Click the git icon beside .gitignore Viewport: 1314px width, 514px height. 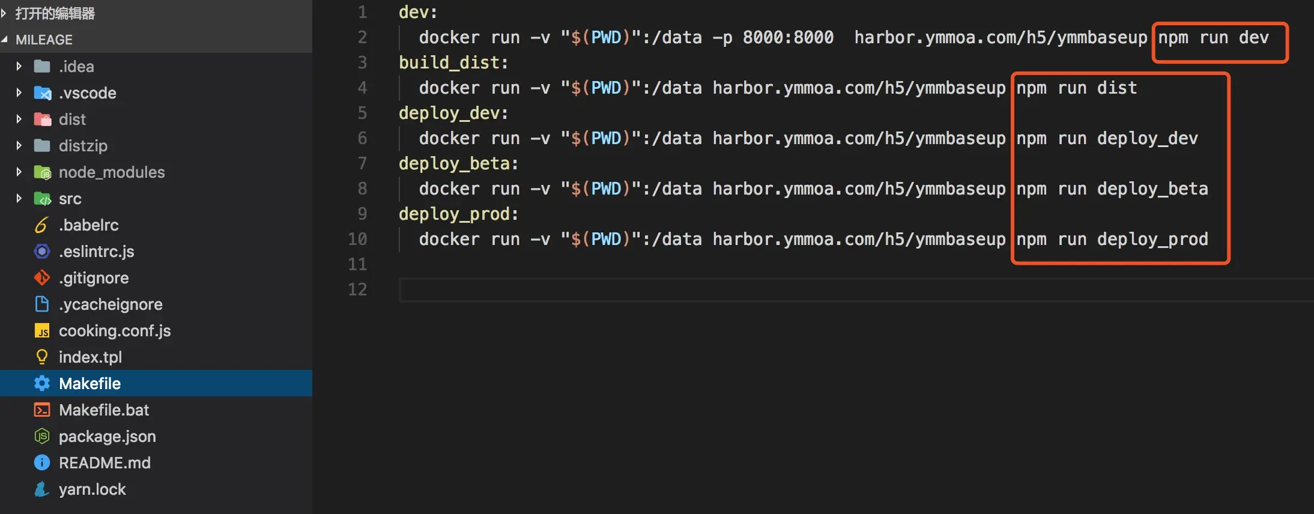(42, 278)
